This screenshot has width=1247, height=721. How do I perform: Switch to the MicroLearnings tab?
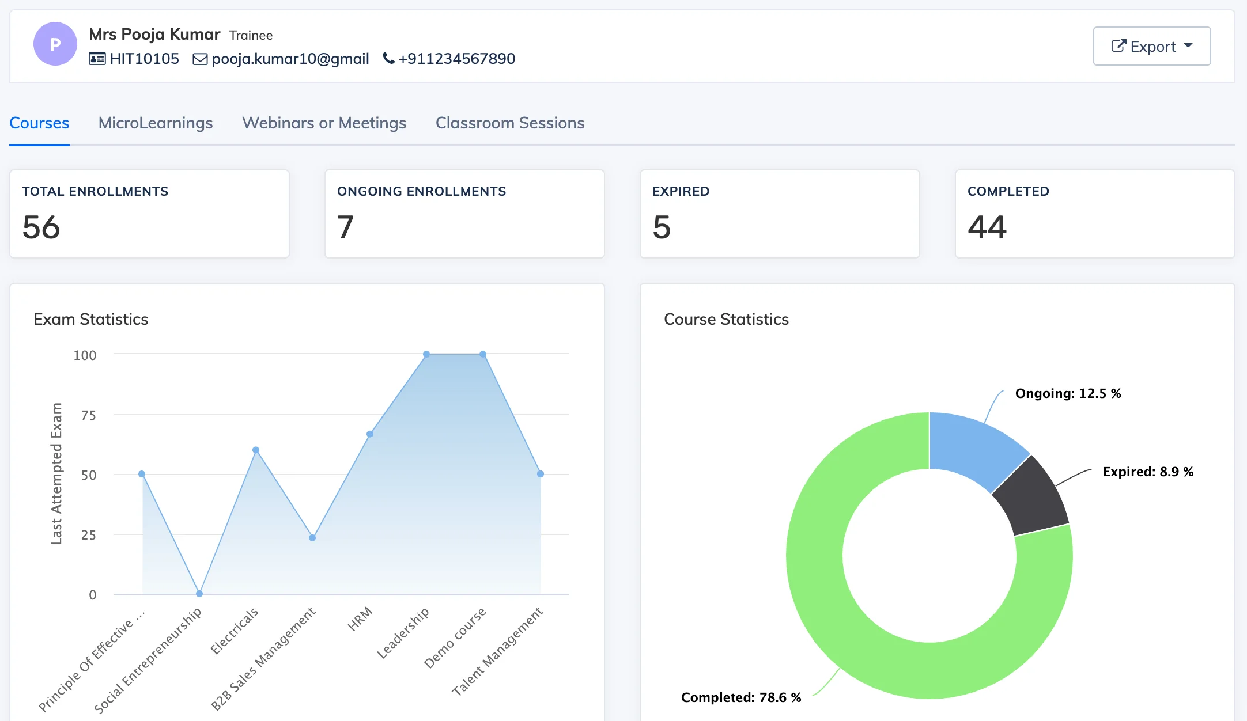156,123
